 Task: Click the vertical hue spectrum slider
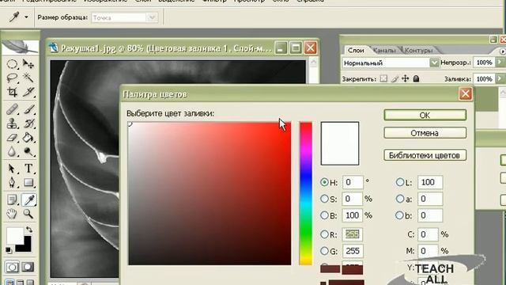(306, 193)
